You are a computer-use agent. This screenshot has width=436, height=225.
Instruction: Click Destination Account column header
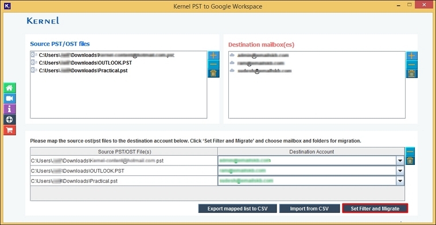312,152
